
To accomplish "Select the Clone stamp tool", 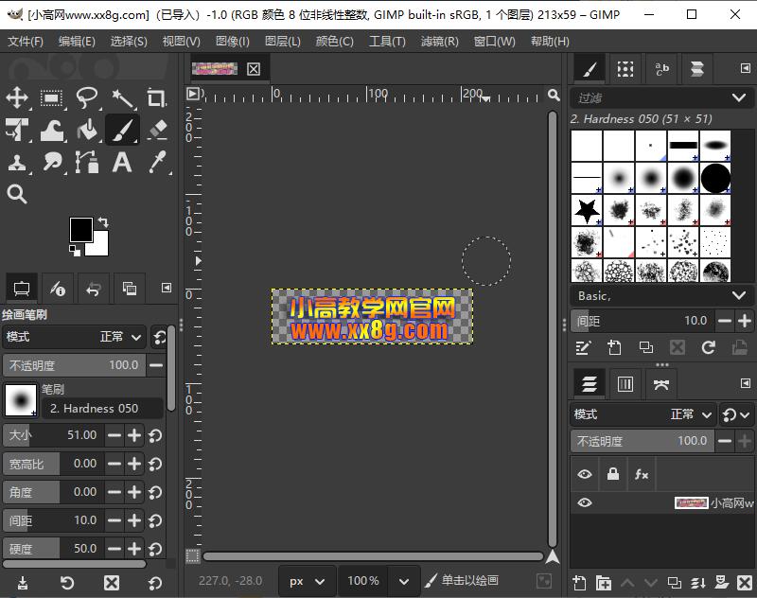I will pos(17,162).
